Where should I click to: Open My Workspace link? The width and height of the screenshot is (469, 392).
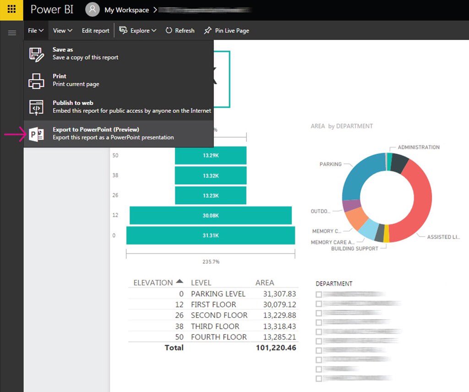[x=126, y=10]
